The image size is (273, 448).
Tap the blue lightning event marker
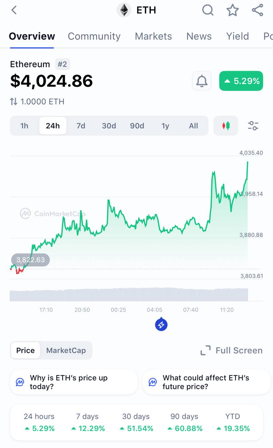[x=161, y=325]
